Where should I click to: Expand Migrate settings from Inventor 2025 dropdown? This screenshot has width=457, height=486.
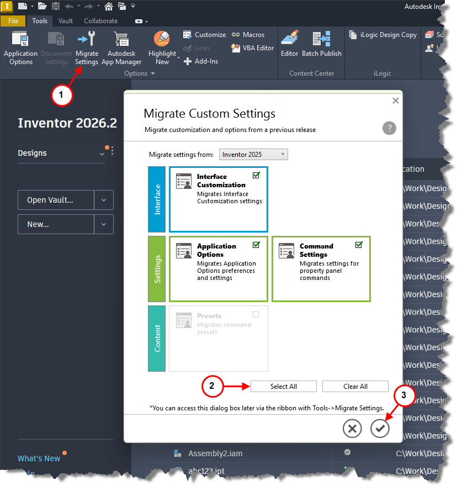point(253,154)
